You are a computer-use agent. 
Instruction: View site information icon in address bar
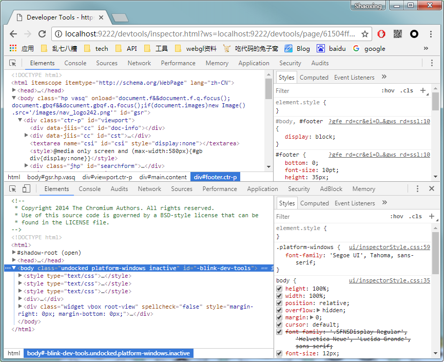(59, 34)
